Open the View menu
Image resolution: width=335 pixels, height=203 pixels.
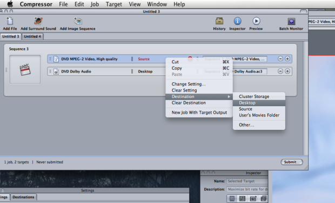tap(135, 4)
